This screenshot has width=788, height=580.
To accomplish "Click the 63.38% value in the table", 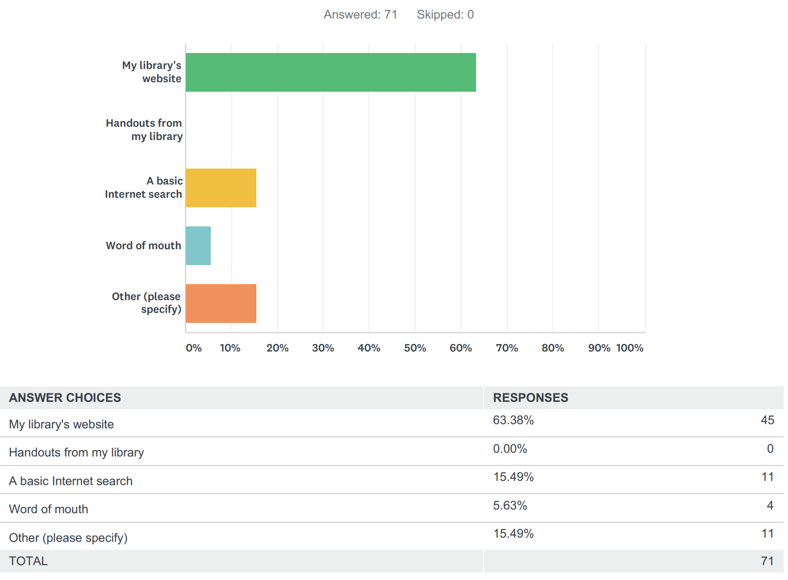I will (x=513, y=420).
